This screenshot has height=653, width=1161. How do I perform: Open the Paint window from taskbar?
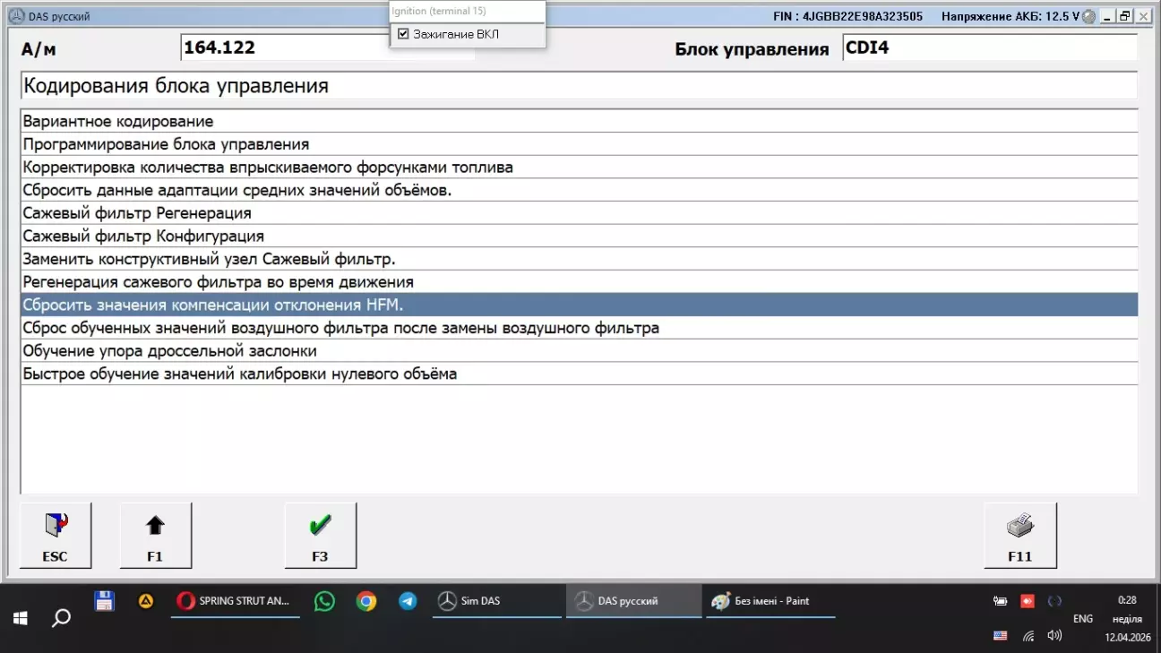point(770,601)
